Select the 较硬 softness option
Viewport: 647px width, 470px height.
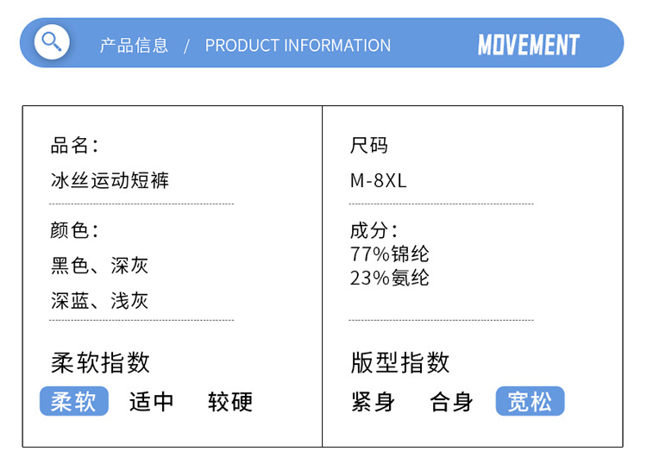click(230, 402)
